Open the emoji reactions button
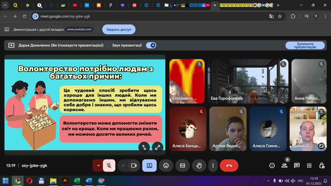This screenshot has height=186, width=331. pyautogui.click(x=166, y=166)
